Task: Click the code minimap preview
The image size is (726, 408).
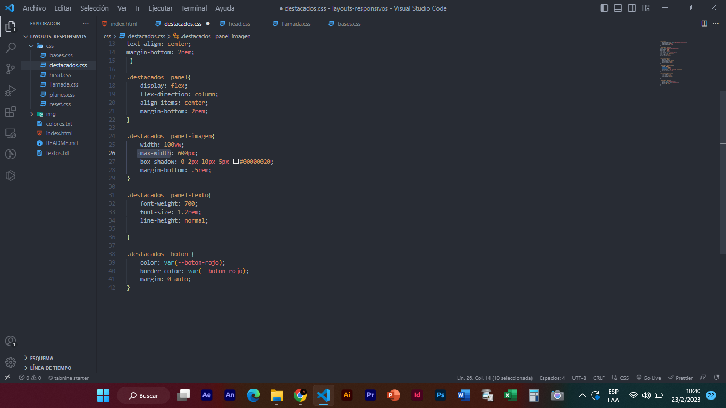Action: [x=674, y=63]
